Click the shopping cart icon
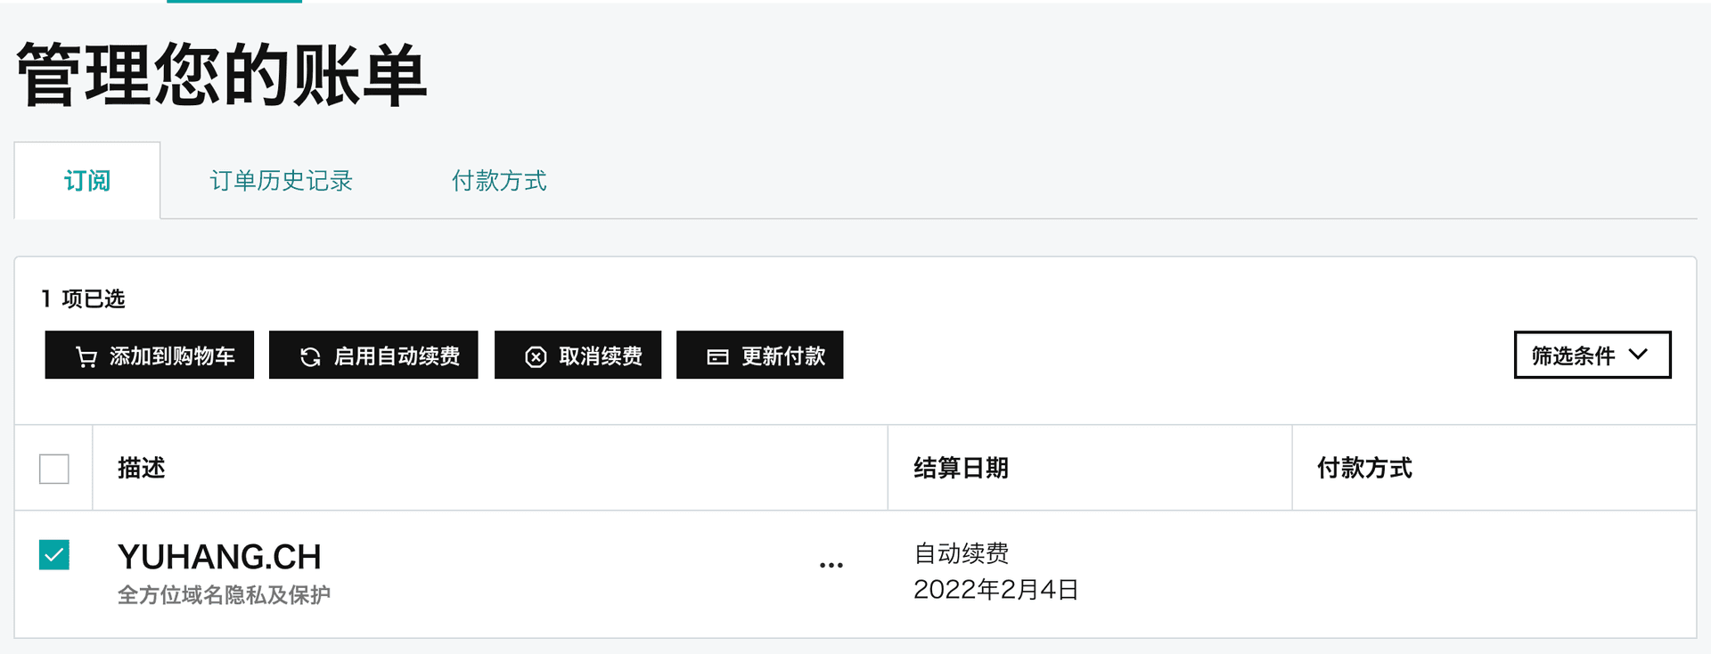The image size is (1711, 654). (x=86, y=357)
